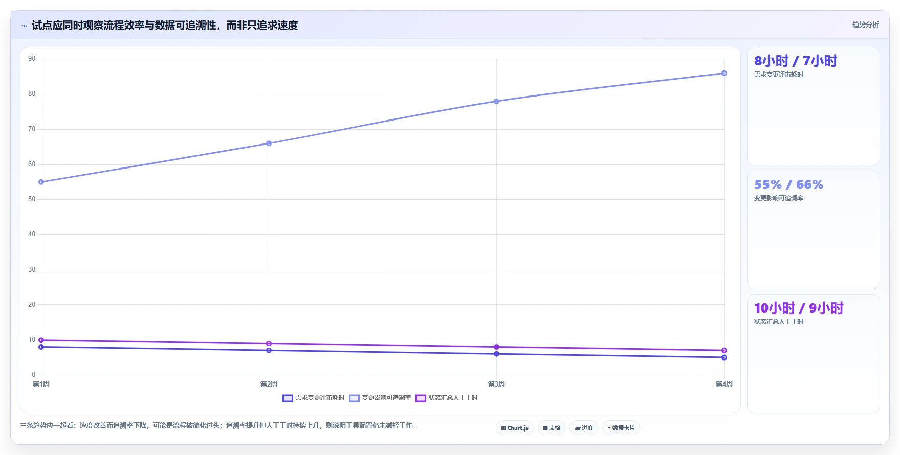Click the 需求变更评审耗时 card label
Viewport: 900px width, 455px height.
(779, 75)
